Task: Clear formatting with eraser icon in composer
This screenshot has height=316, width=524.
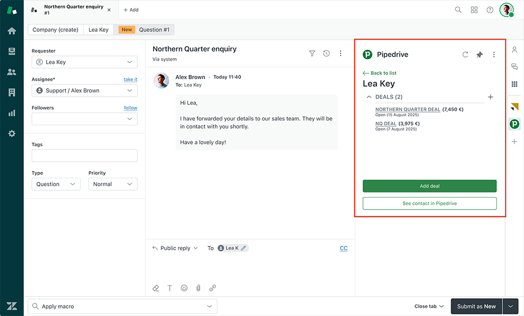Action: (156, 288)
